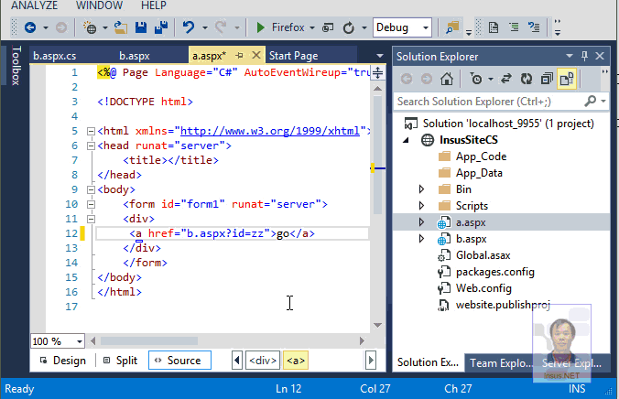The image size is (619, 399).
Task: Expand the Bin folder node
Action: pyautogui.click(x=421, y=189)
